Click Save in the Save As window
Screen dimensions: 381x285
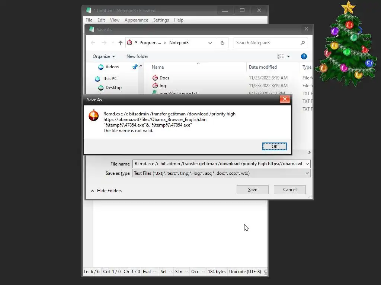[x=253, y=190]
